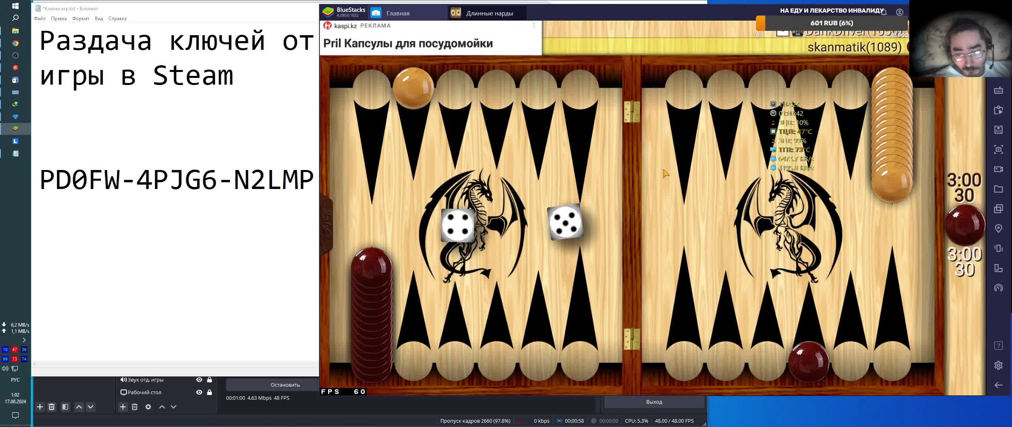Expand hidden taskbar tray icons chevron
The height and width of the screenshot is (427, 1012).
coord(24,340)
